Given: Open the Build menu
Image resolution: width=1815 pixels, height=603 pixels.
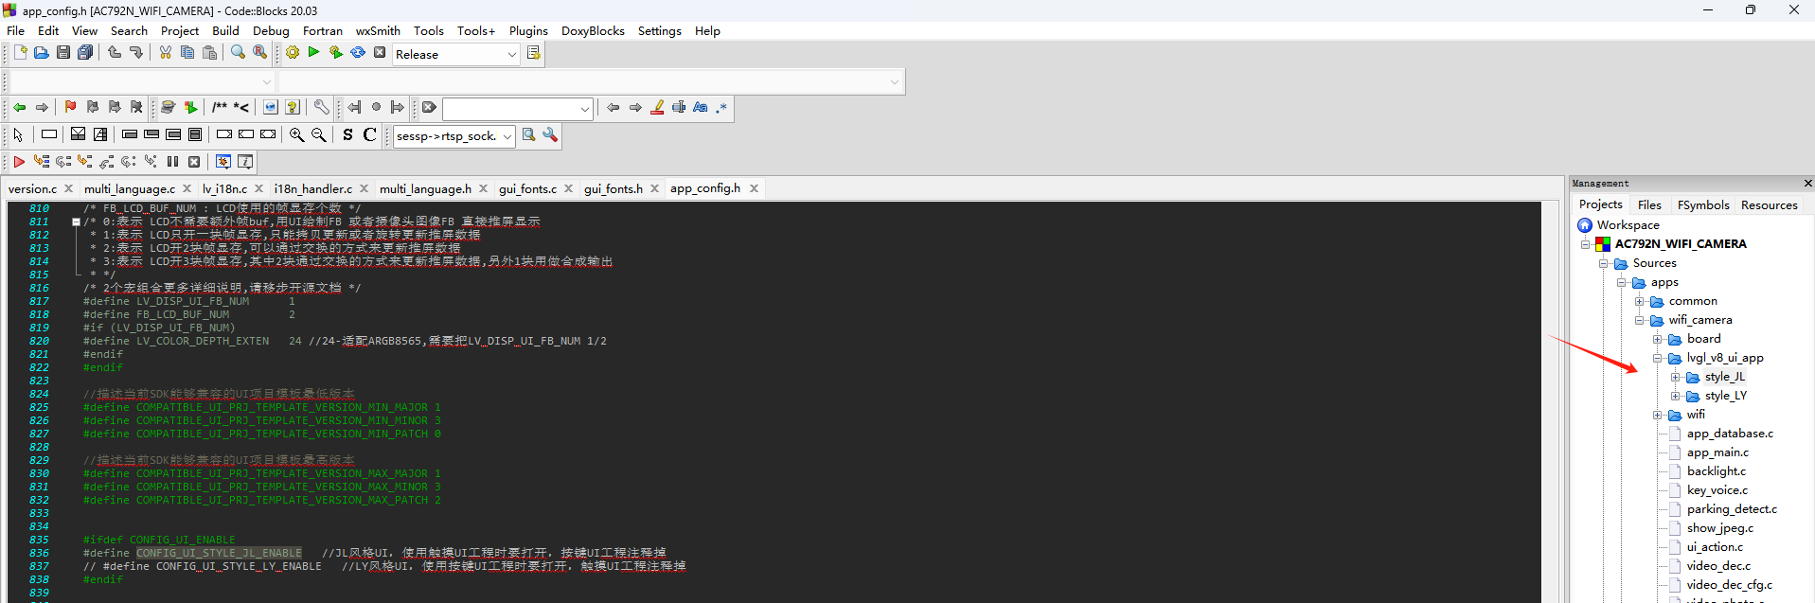Looking at the screenshot, I should [225, 30].
